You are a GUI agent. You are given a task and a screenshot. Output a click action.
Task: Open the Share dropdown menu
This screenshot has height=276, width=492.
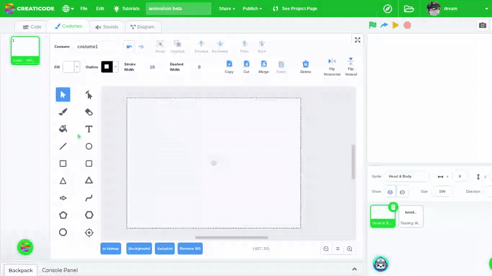(228, 9)
